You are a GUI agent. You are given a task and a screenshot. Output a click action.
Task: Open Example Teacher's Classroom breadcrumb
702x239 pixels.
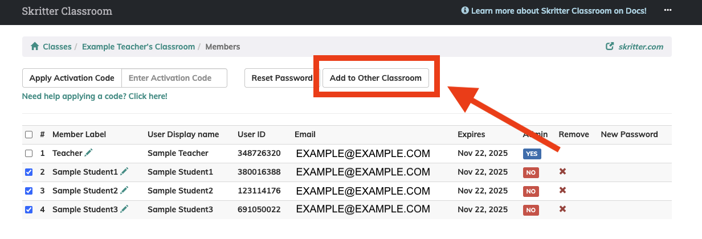pos(138,47)
